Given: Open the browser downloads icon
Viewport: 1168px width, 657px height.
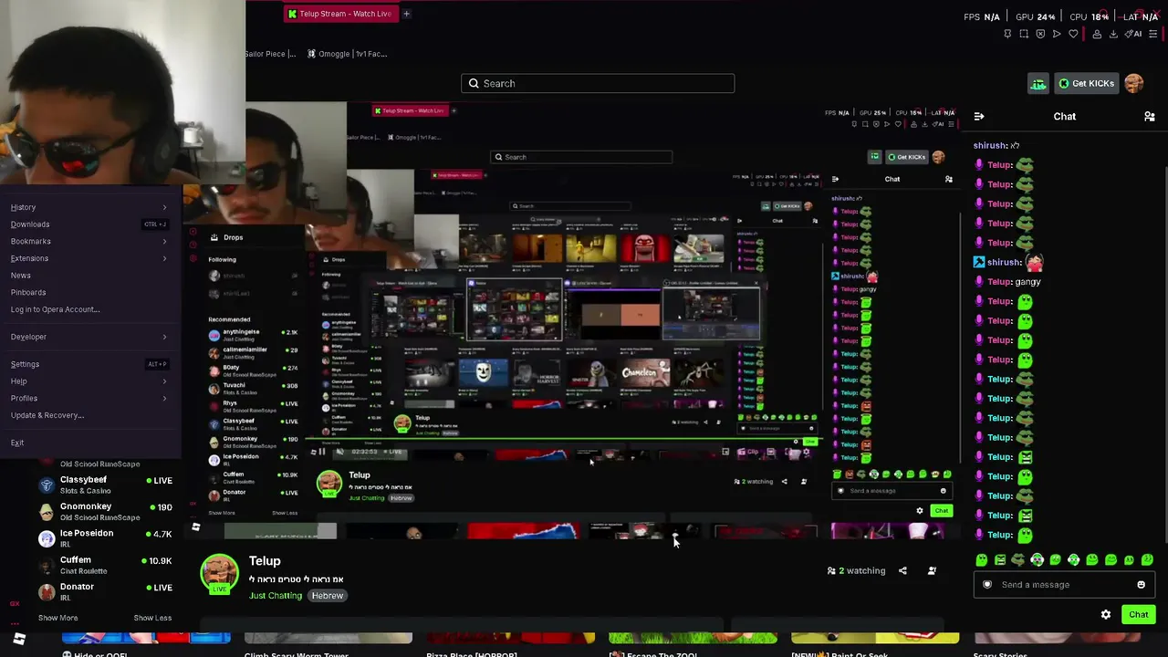Looking at the screenshot, I should (x=1113, y=34).
